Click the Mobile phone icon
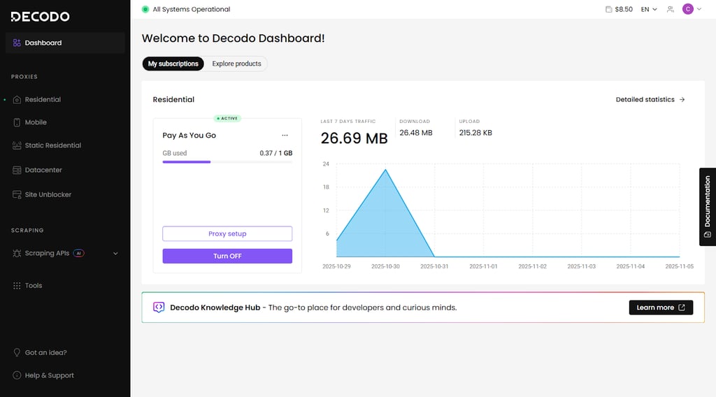 (17, 122)
